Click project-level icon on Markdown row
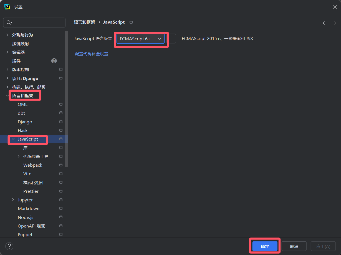Viewport: 341px width, 255px height. click(61, 208)
